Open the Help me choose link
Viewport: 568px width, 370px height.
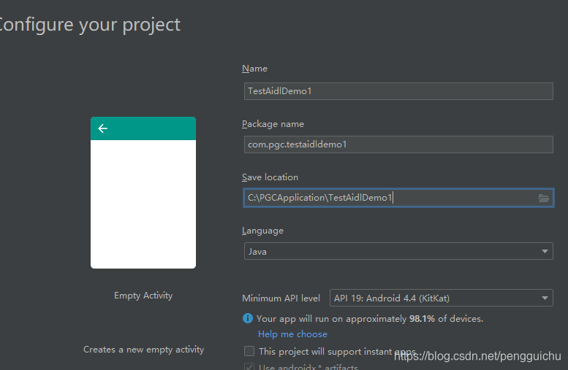(x=292, y=334)
